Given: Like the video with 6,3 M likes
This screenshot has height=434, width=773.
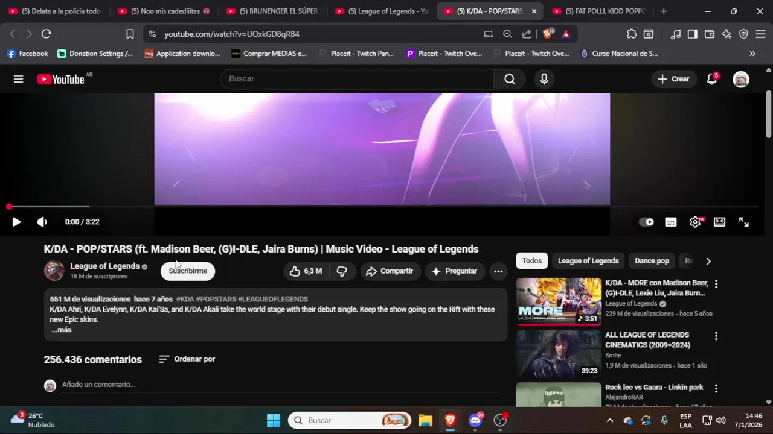Looking at the screenshot, I should point(306,271).
